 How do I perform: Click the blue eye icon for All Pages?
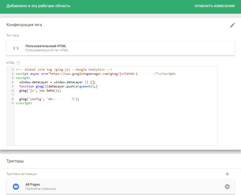[16, 187]
